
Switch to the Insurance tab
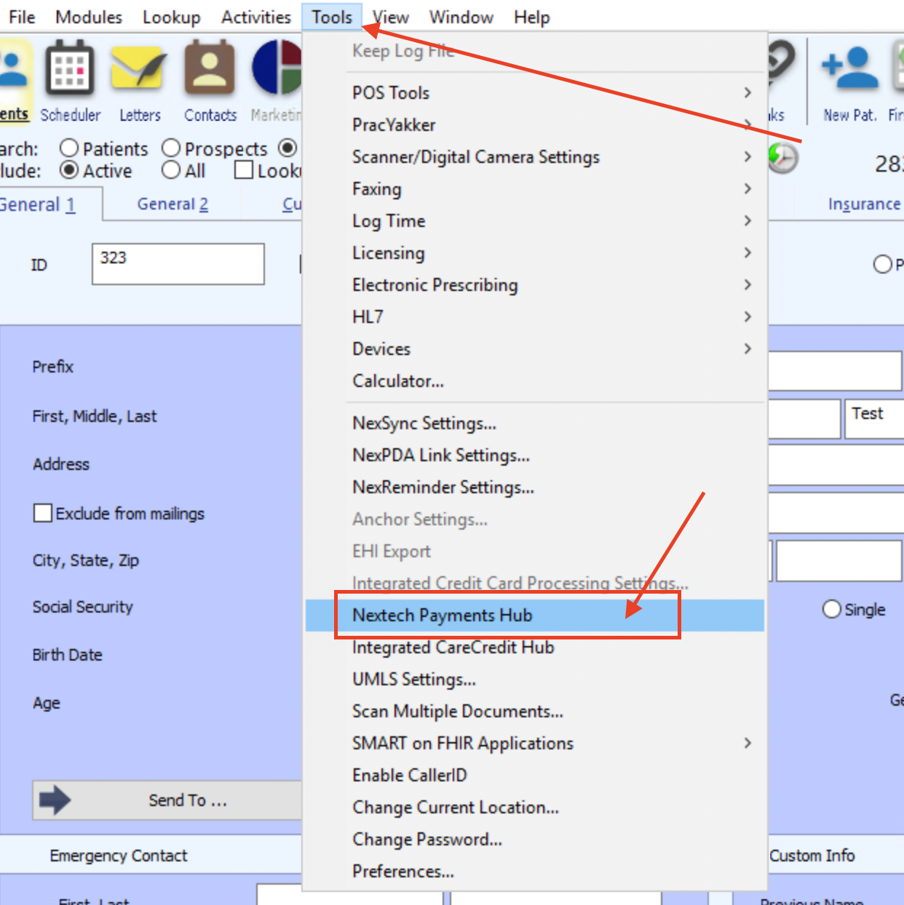pyautogui.click(x=864, y=204)
